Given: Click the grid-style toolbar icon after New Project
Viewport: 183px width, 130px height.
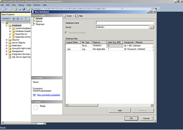Looking at the screenshot, I should coord(10,9).
